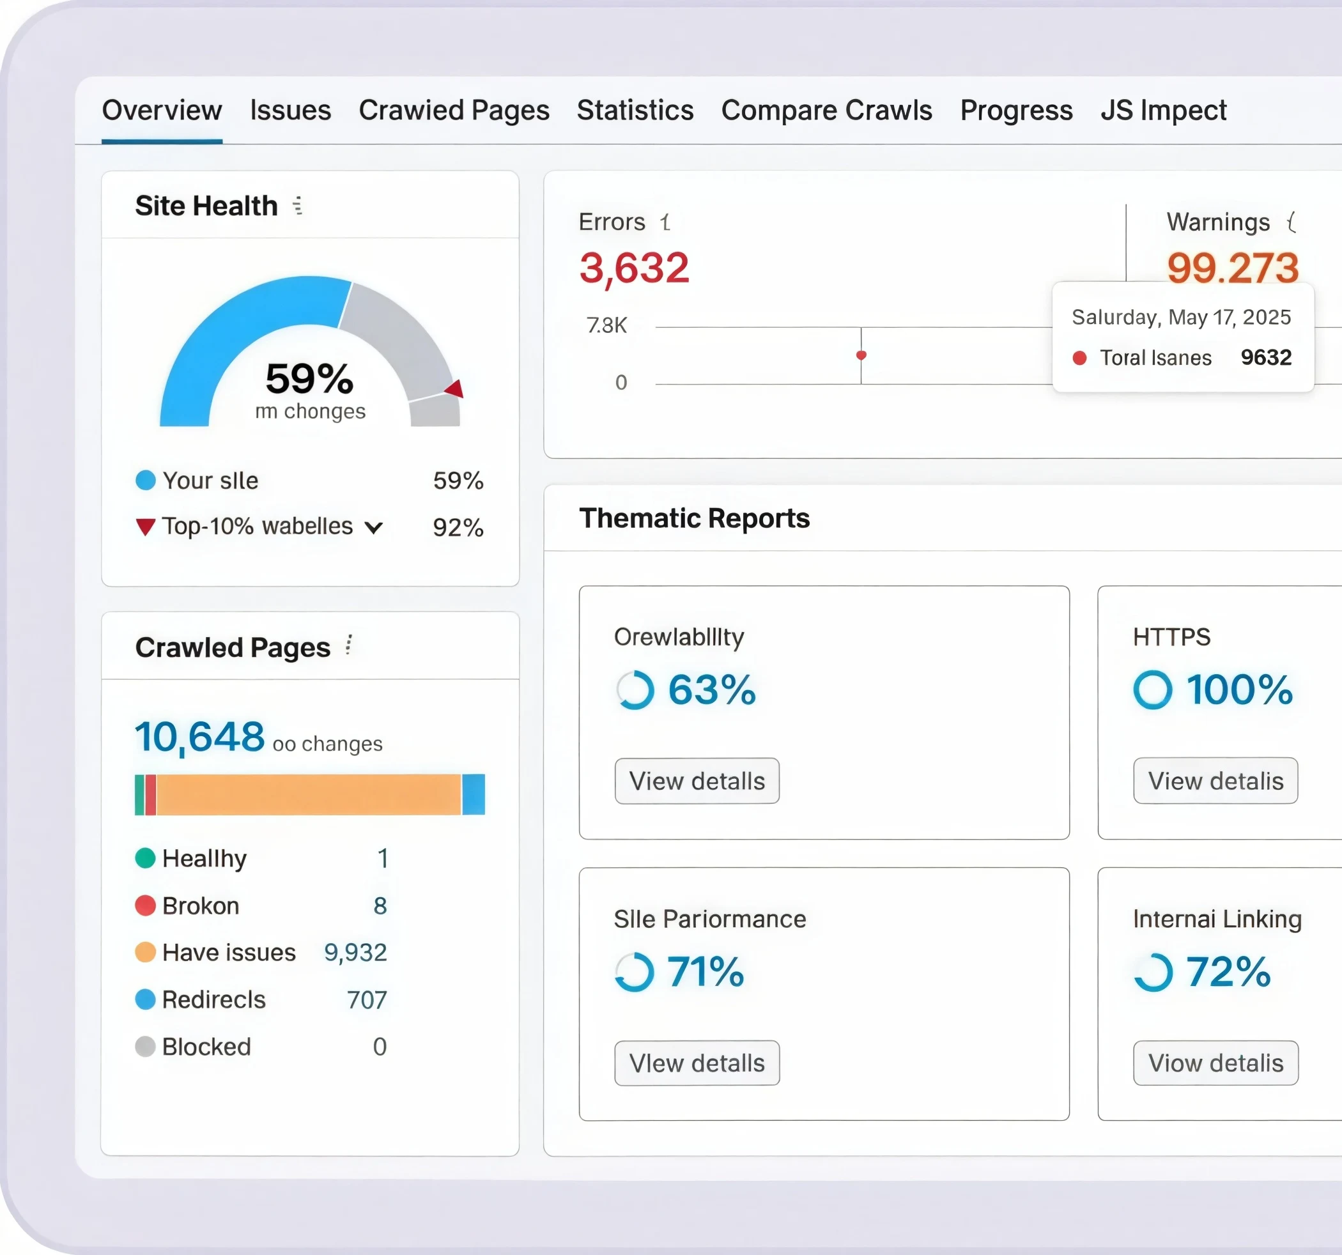
Task: Click the HTTPS progress ring icon
Action: pyautogui.click(x=1152, y=690)
